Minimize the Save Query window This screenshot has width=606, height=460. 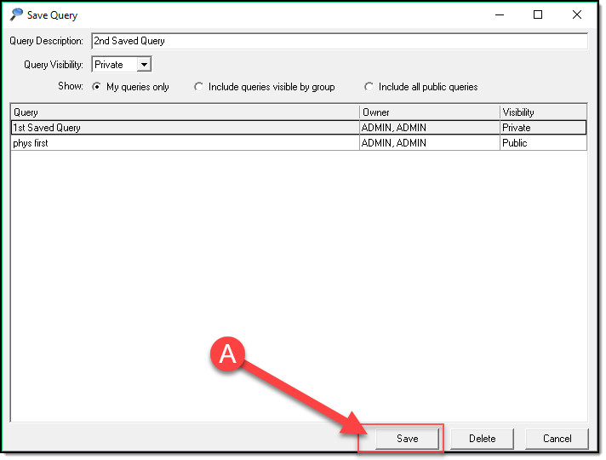498,14
